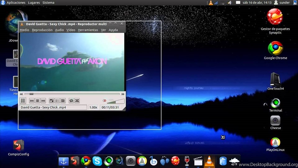Open the red Synaptic globe dock icon
Image resolution: width=298 pixels, height=168 pixels.
click(x=175, y=161)
